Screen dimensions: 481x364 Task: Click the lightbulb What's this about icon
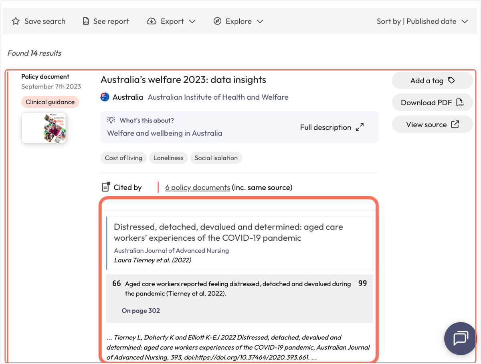[x=111, y=120]
